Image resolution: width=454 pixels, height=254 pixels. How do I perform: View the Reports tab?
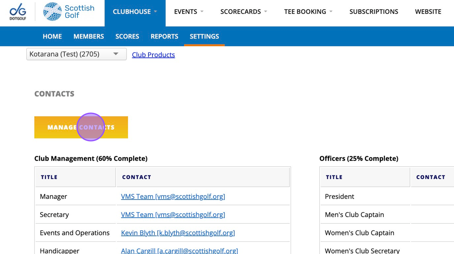(165, 36)
